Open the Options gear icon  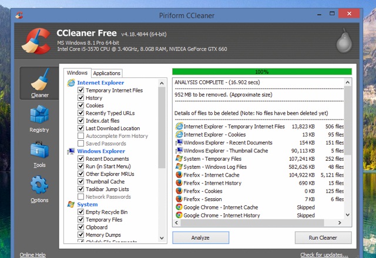click(39, 188)
